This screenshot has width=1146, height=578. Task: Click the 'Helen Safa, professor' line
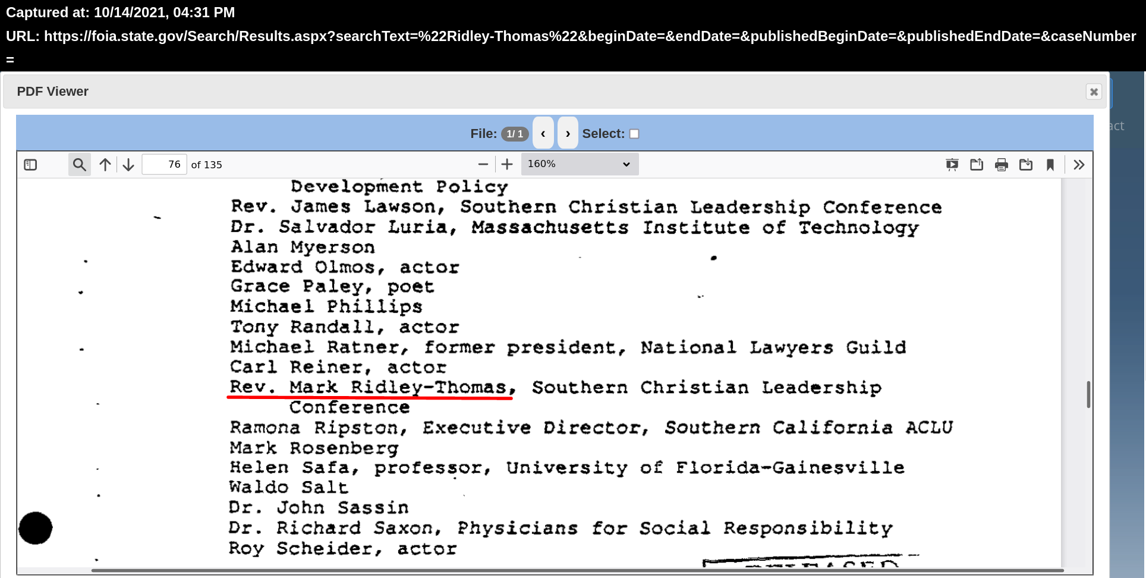click(567, 467)
